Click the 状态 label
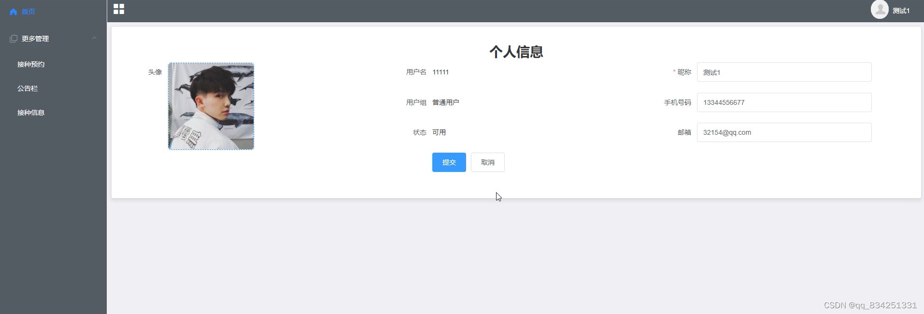 [419, 132]
